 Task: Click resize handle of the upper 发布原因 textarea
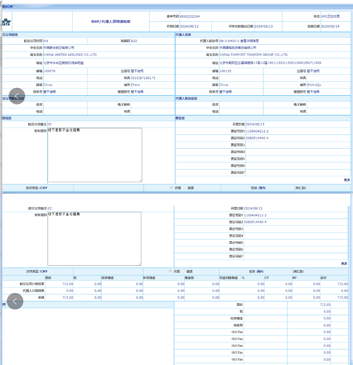coord(140,181)
